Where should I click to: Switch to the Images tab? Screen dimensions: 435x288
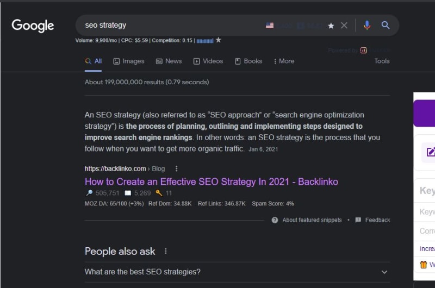click(x=129, y=61)
